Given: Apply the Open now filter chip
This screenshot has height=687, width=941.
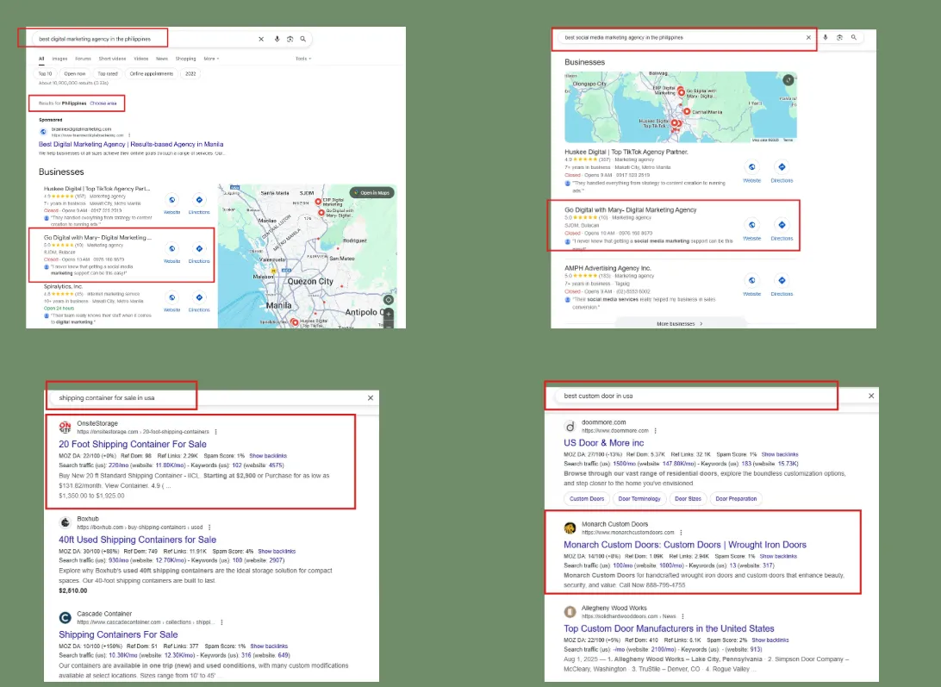Looking at the screenshot, I should pos(75,74).
